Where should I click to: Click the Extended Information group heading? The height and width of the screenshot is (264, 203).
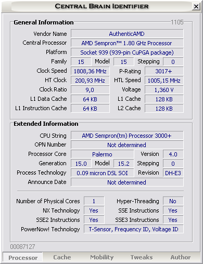pyautogui.click(x=46, y=124)
